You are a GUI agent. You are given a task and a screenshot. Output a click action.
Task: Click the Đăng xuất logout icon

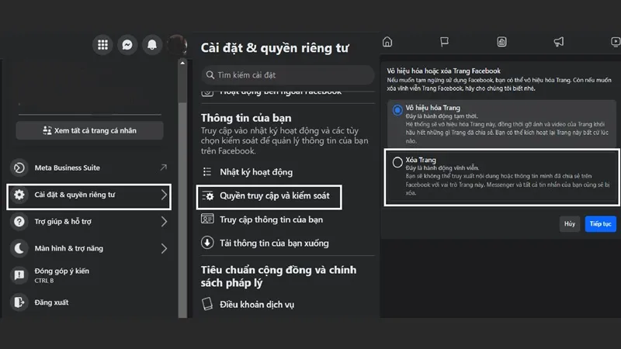[19, 302]
